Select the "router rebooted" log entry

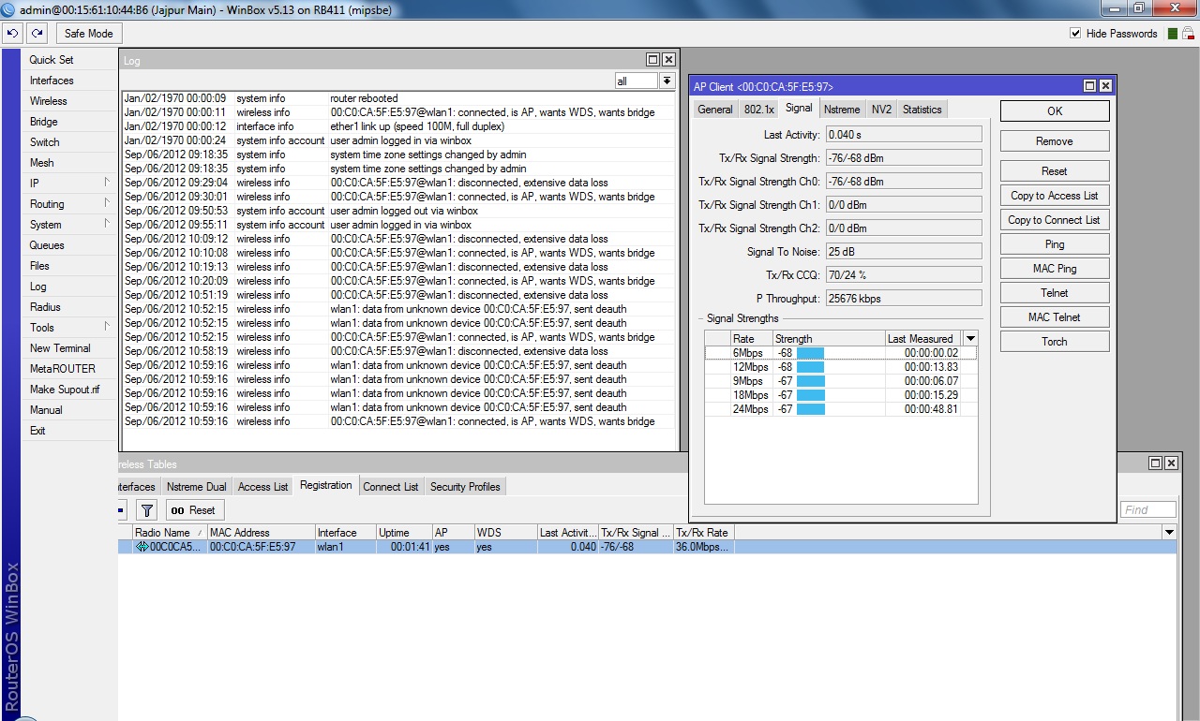[x=398, y=98]
